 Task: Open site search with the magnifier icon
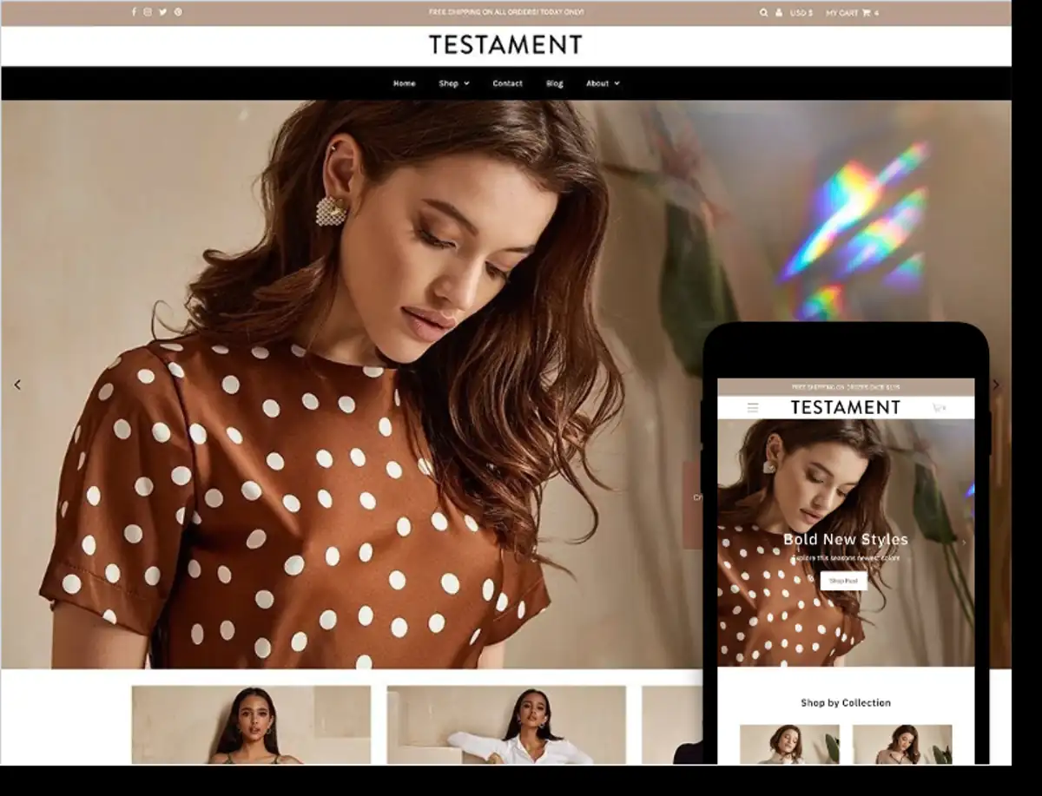(x=763, y=13)
